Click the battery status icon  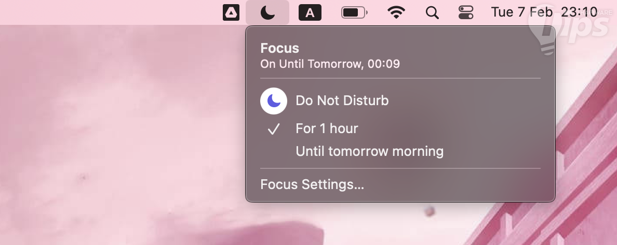[354, 12]
